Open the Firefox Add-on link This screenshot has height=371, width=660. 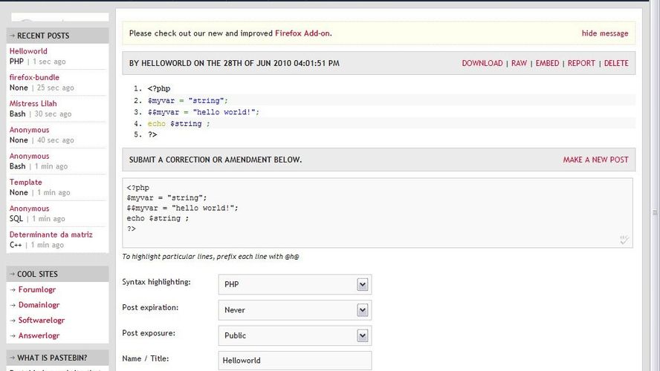[x=302, y=33]
